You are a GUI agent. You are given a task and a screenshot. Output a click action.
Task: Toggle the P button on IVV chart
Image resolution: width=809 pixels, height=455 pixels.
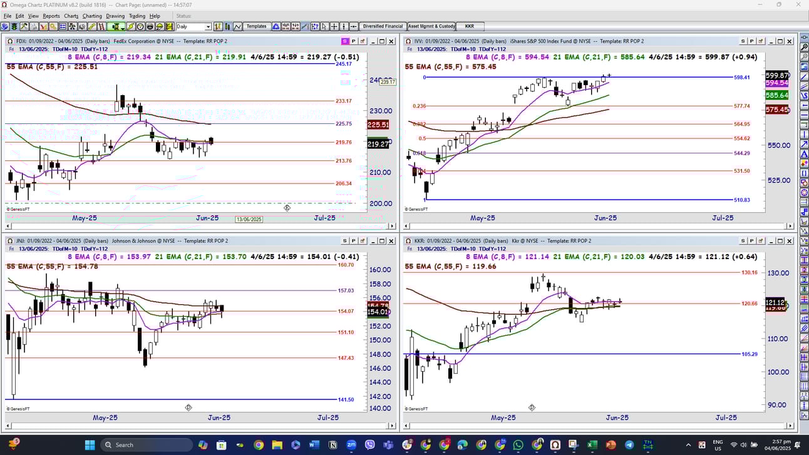752,41
